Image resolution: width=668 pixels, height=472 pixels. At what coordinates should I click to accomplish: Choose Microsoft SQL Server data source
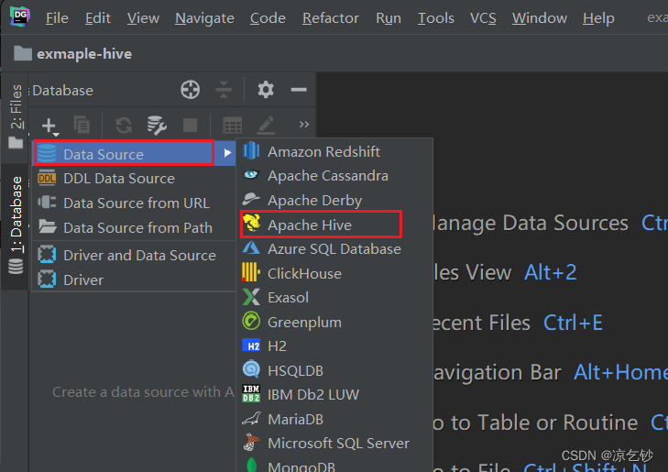point(334,443)
